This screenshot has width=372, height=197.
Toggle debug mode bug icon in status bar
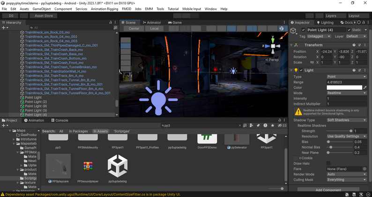pos(346,194)
